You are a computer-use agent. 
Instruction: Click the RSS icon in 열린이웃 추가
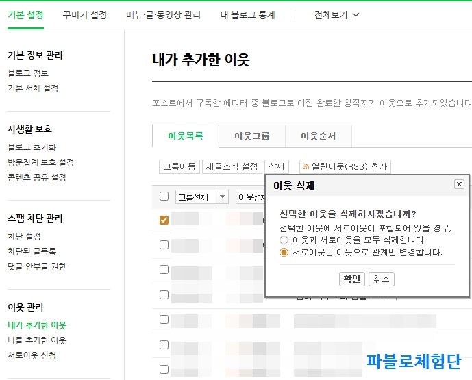306,166
